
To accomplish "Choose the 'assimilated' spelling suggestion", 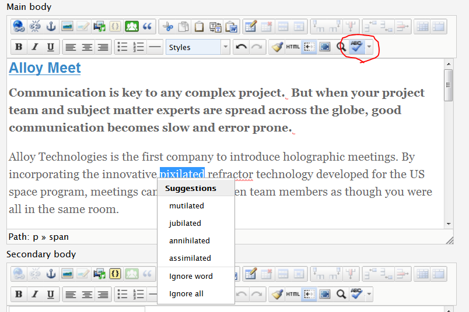I will point(190,258).
